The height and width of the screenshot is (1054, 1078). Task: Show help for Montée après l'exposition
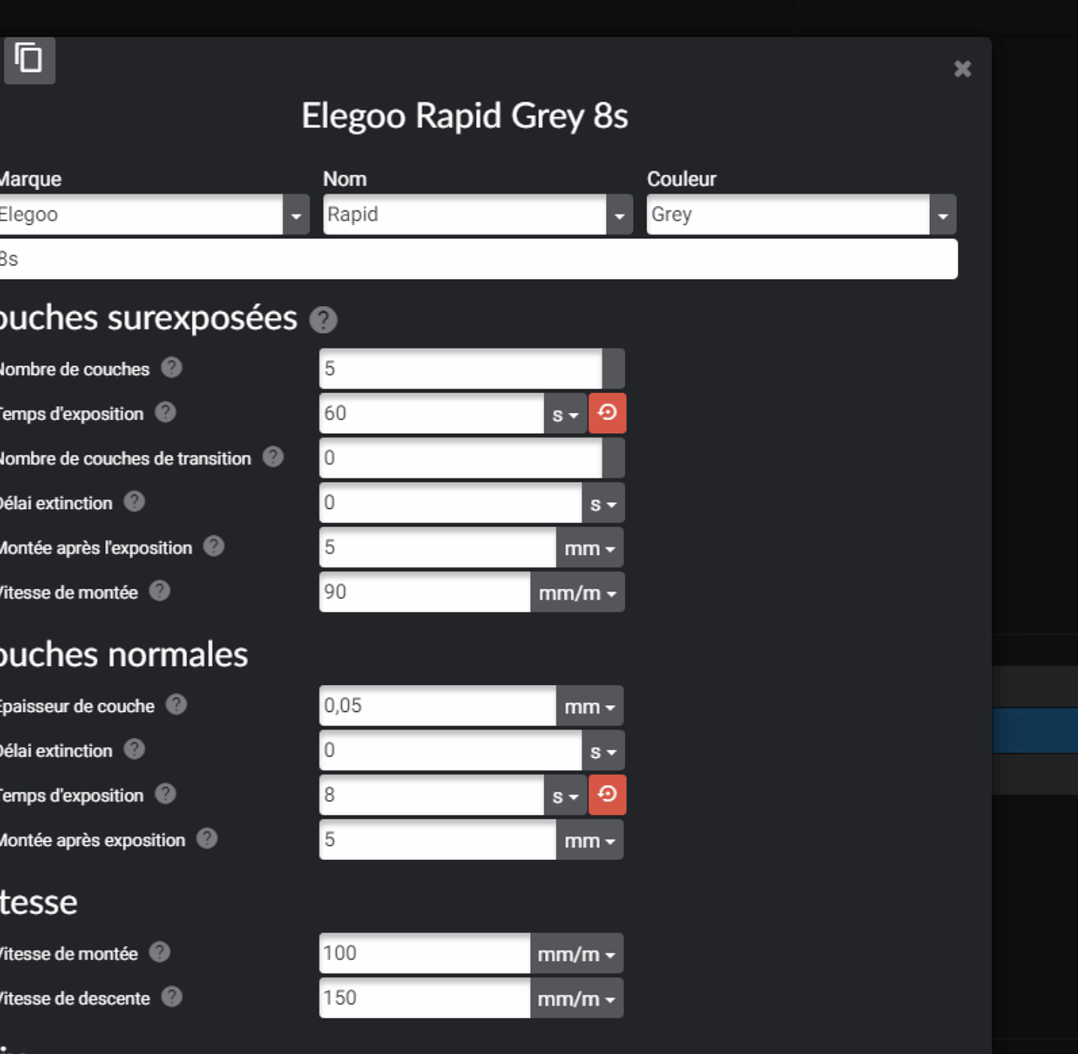click(214, 546)
